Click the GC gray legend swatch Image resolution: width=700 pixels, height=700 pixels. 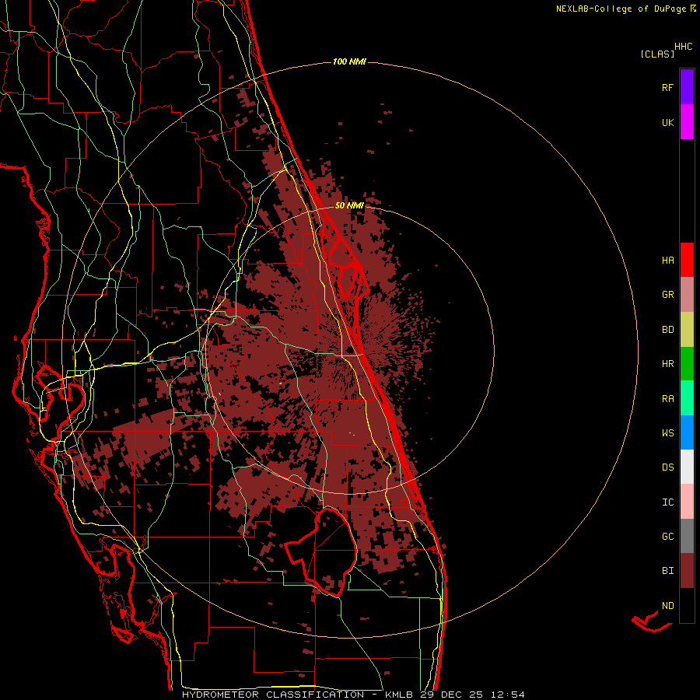point(687,536)
